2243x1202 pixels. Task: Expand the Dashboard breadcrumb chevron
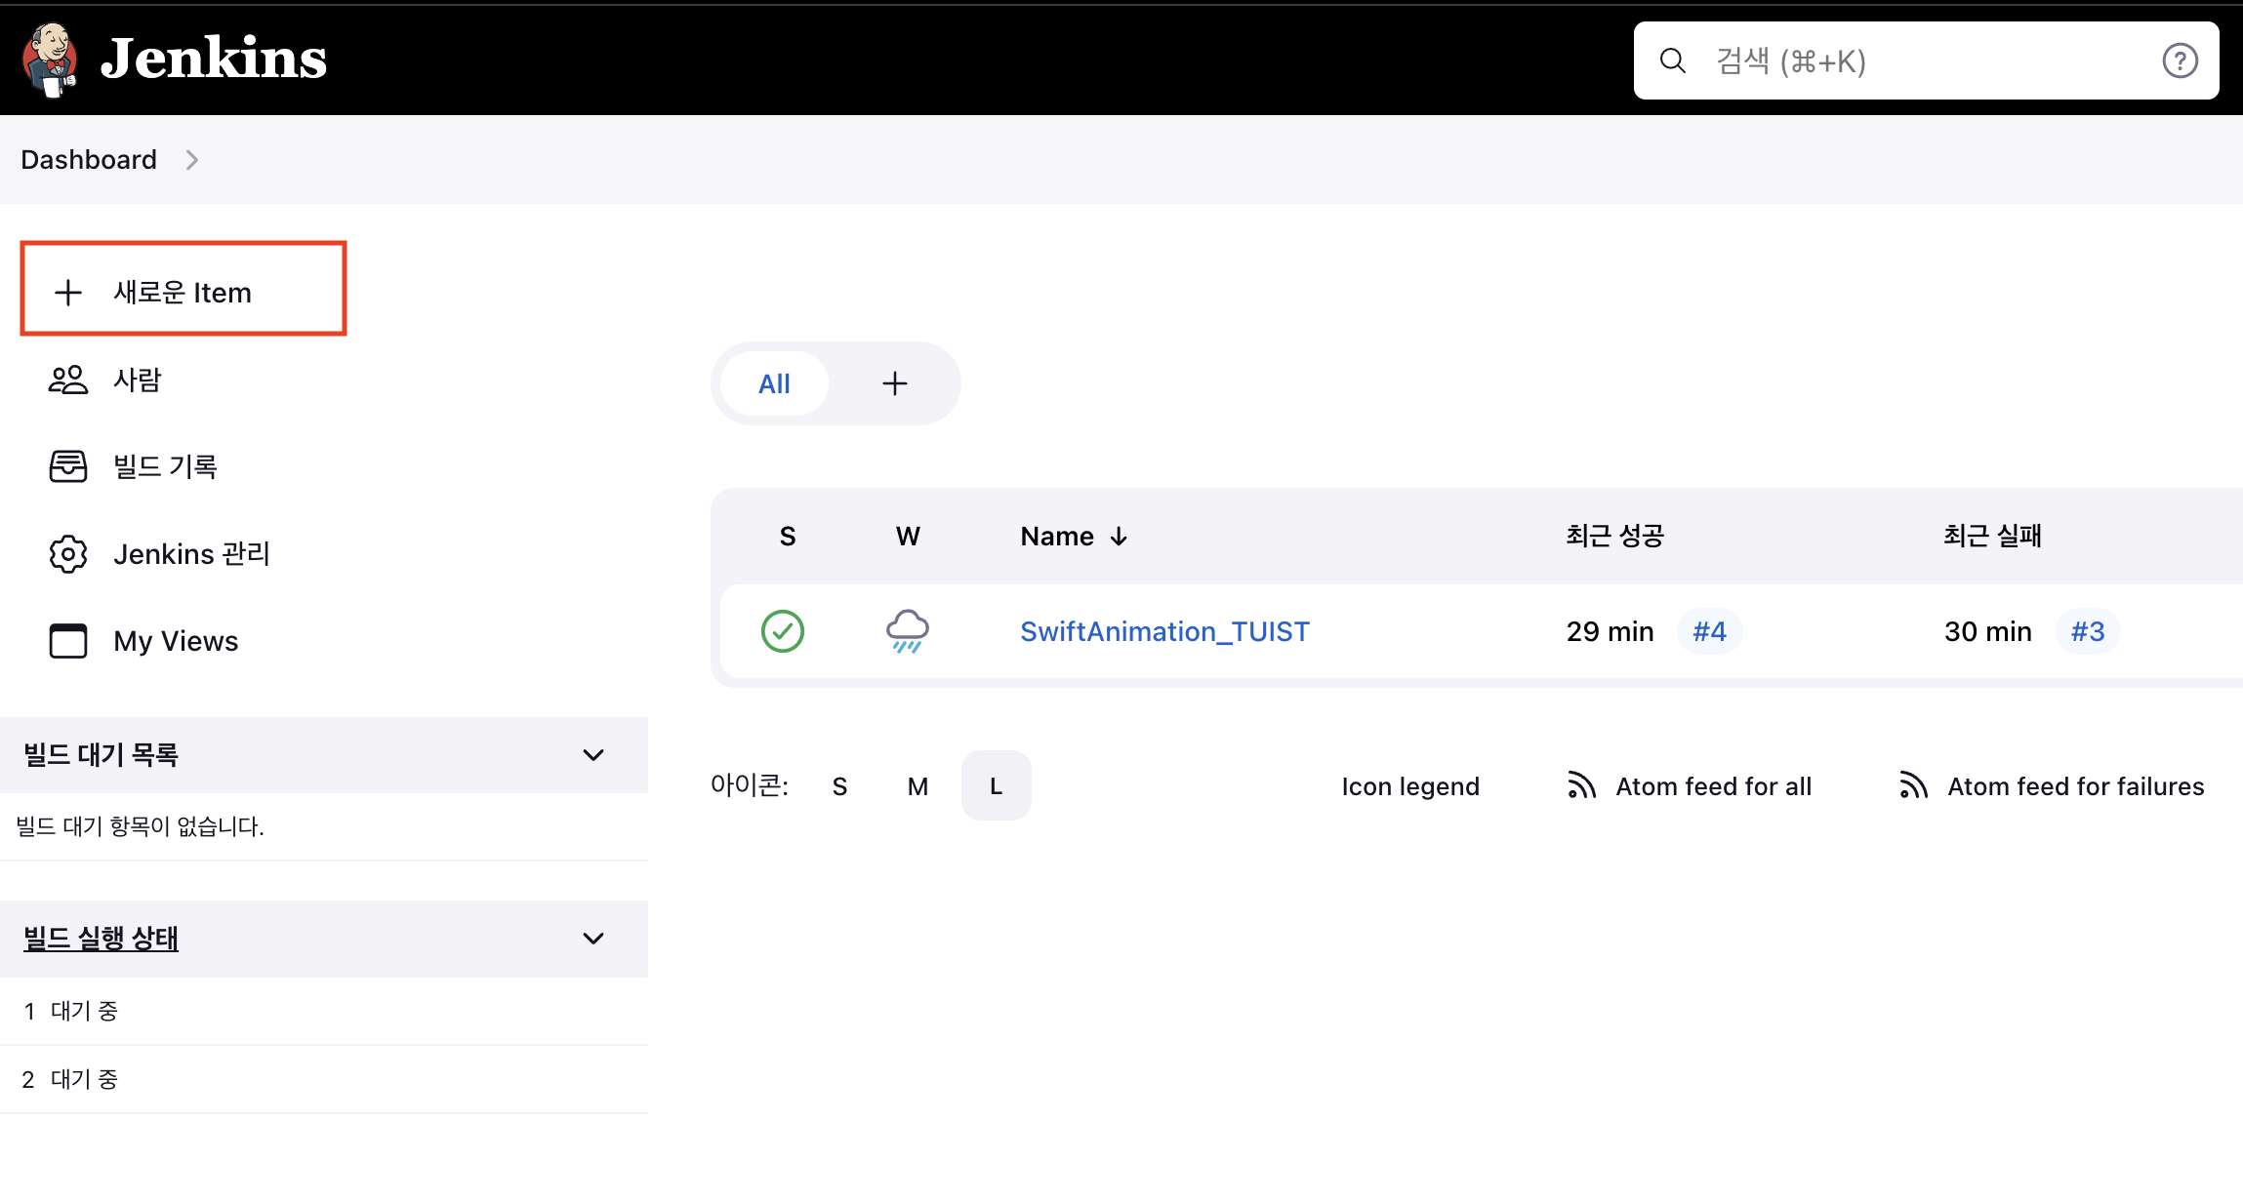click(x=192, y=160)
